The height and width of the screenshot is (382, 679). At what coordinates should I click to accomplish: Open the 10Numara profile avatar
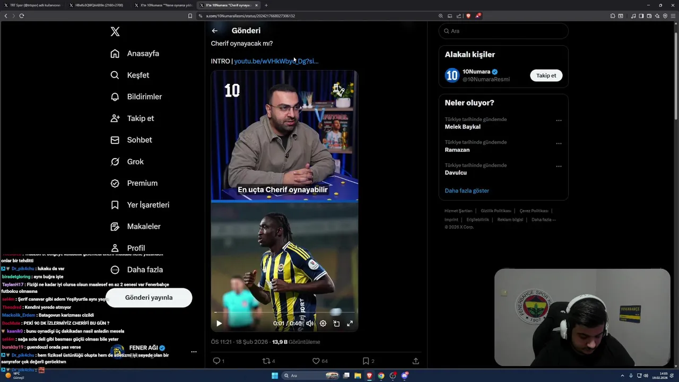click(452, 75)
